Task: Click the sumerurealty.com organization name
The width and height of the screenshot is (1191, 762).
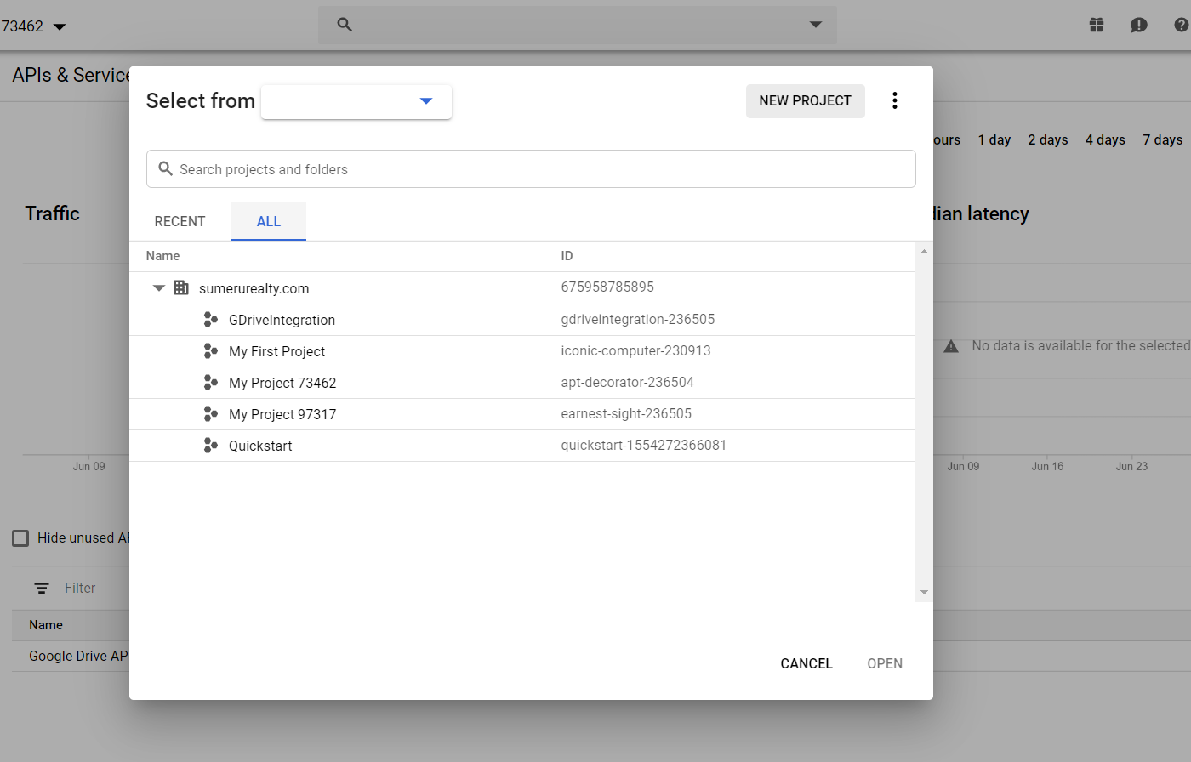Action: [254, 288]
